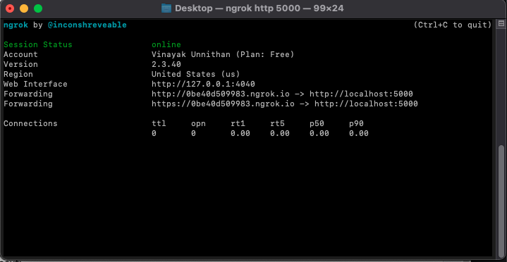Click the 'Region' label

18,74
